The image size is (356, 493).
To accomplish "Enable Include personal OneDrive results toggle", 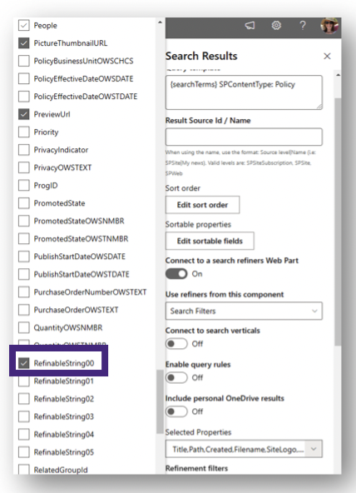I will pyautogui.click(x=176, y=411).
